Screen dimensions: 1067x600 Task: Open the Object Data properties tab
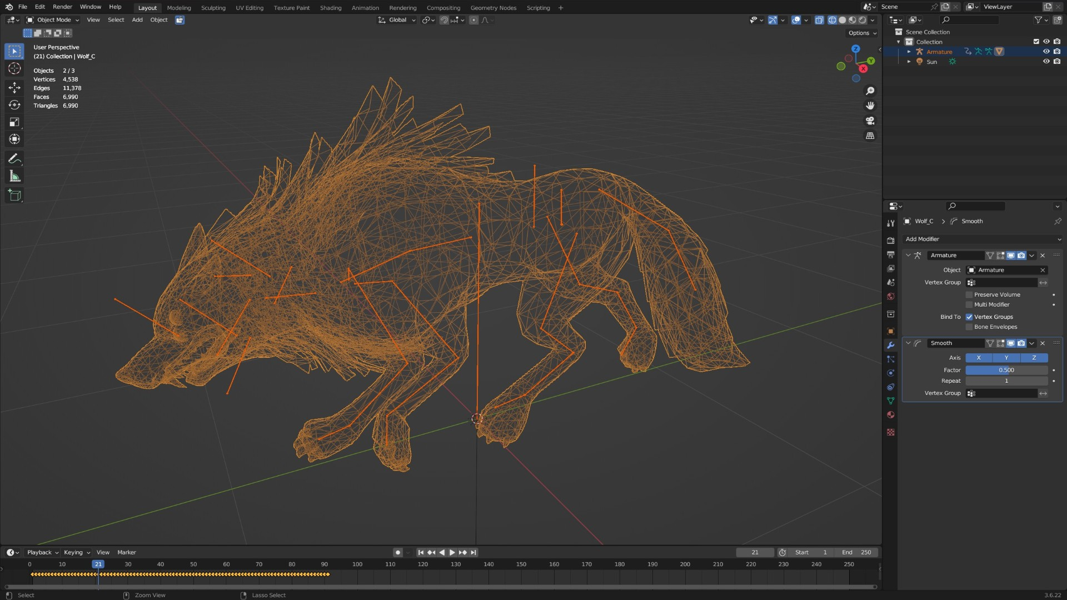pos(891,401)
